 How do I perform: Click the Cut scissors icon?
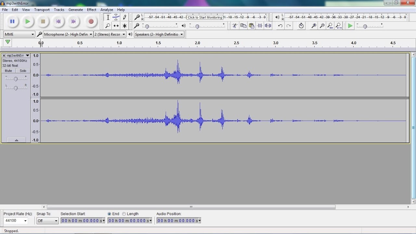235,26
